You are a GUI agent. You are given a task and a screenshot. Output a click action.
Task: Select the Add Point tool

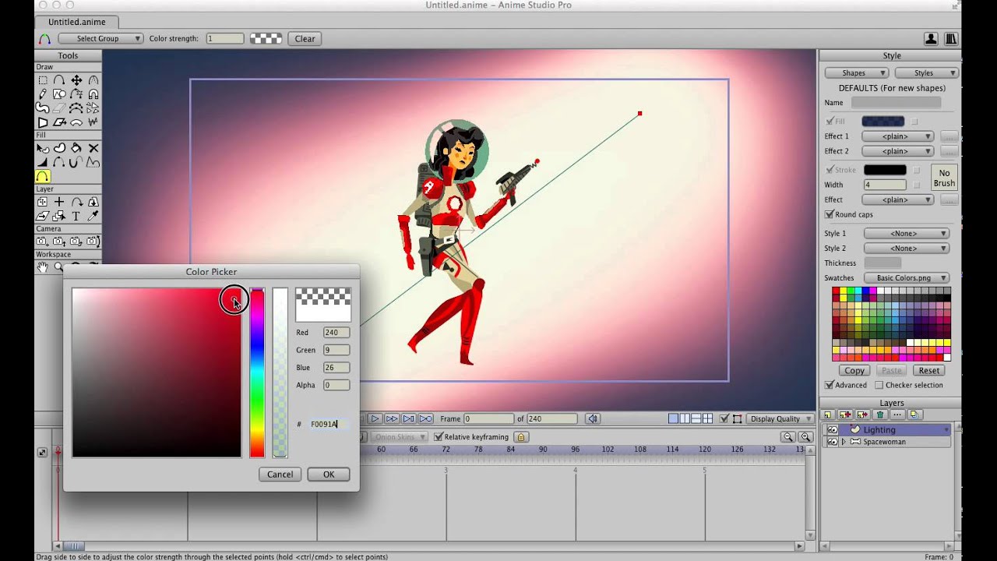point(59,80)
